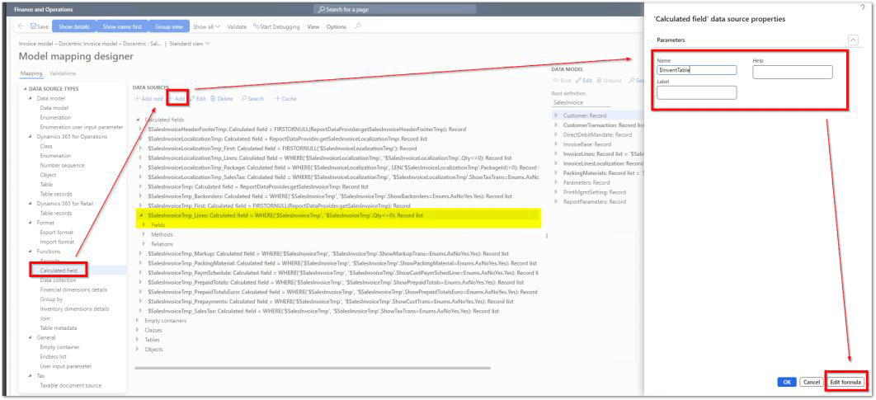The width and height of the screenshot is (876, 400).
Task: Click the Edit pencil in Data Model
Action: click(x=586, y=80)
